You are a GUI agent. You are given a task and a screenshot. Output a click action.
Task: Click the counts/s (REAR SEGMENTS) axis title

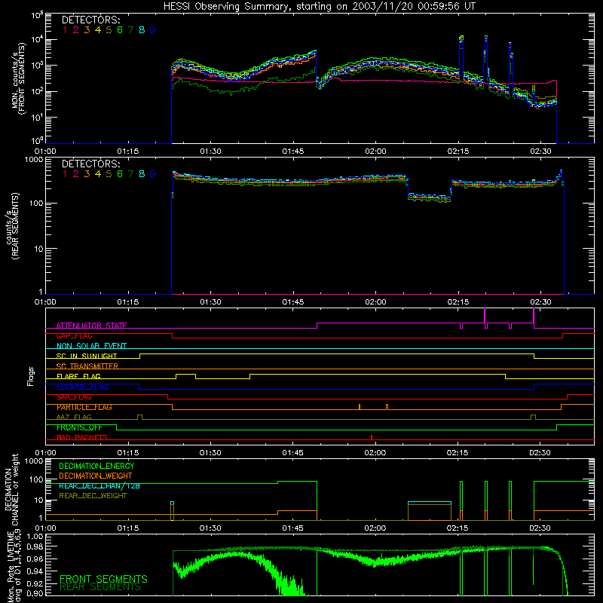point(12,226)
